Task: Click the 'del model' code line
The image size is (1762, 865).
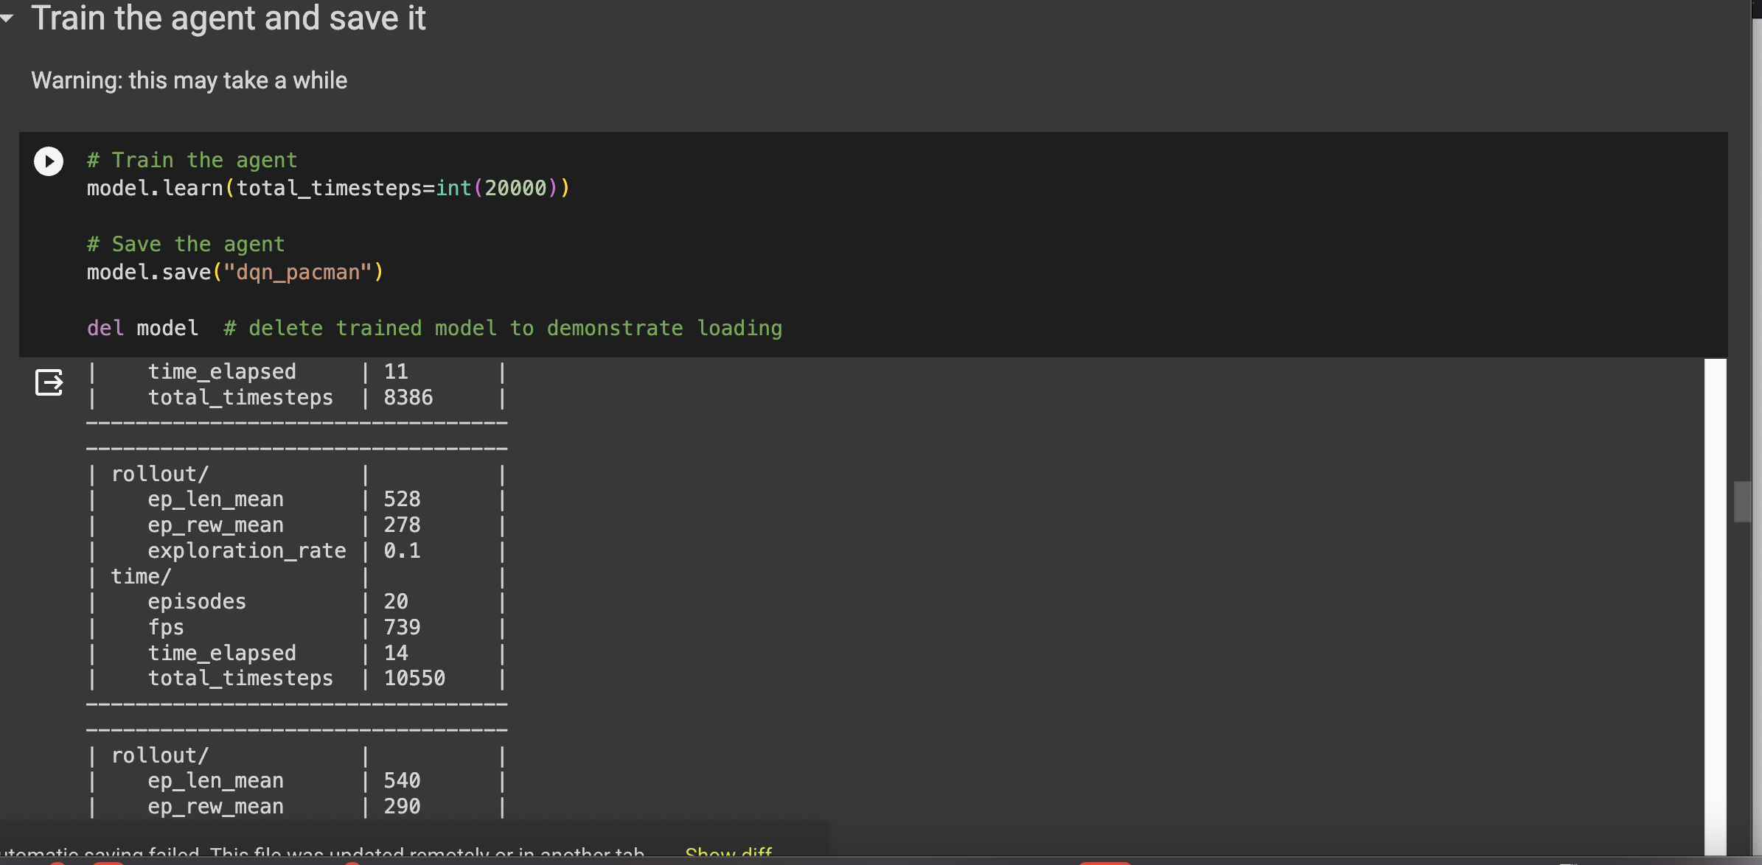Action: tap(142, 329)
